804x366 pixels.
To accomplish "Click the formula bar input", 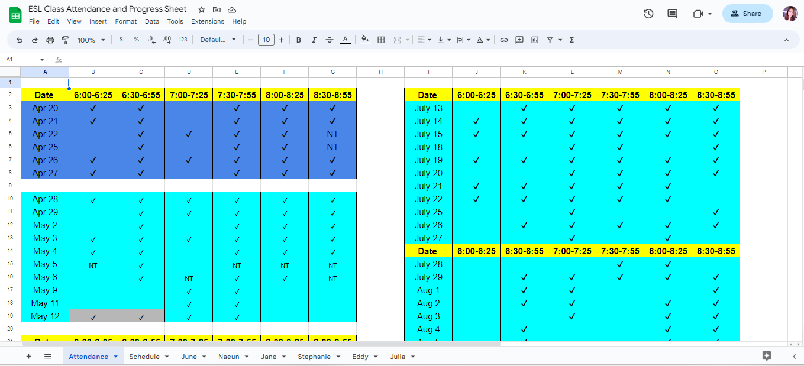I will pos(432,60).
